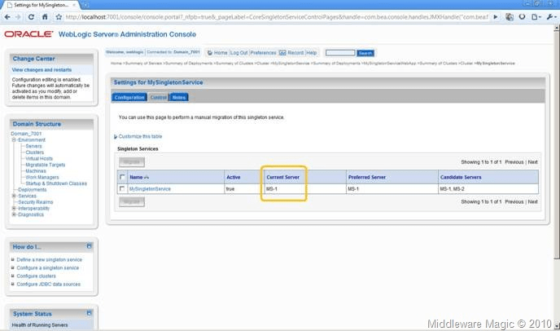
Task: Open Servers in Domain Structure tree
Action: pos(33,146)
